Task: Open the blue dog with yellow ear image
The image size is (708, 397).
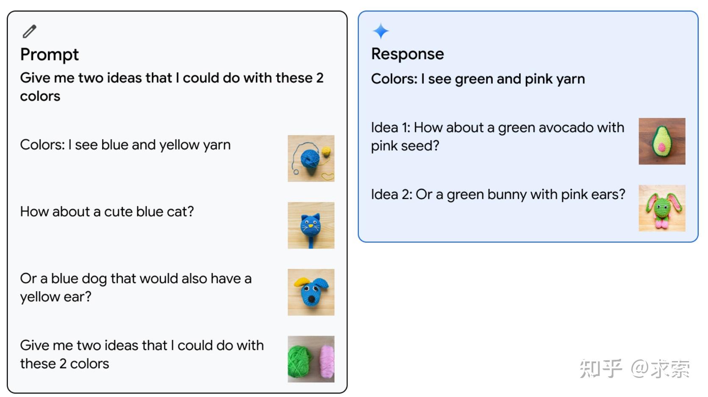Action: 311,292
